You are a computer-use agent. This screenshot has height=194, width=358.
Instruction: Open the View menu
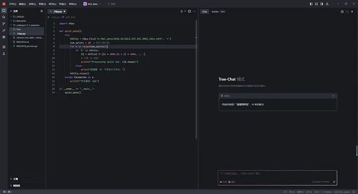42,4
